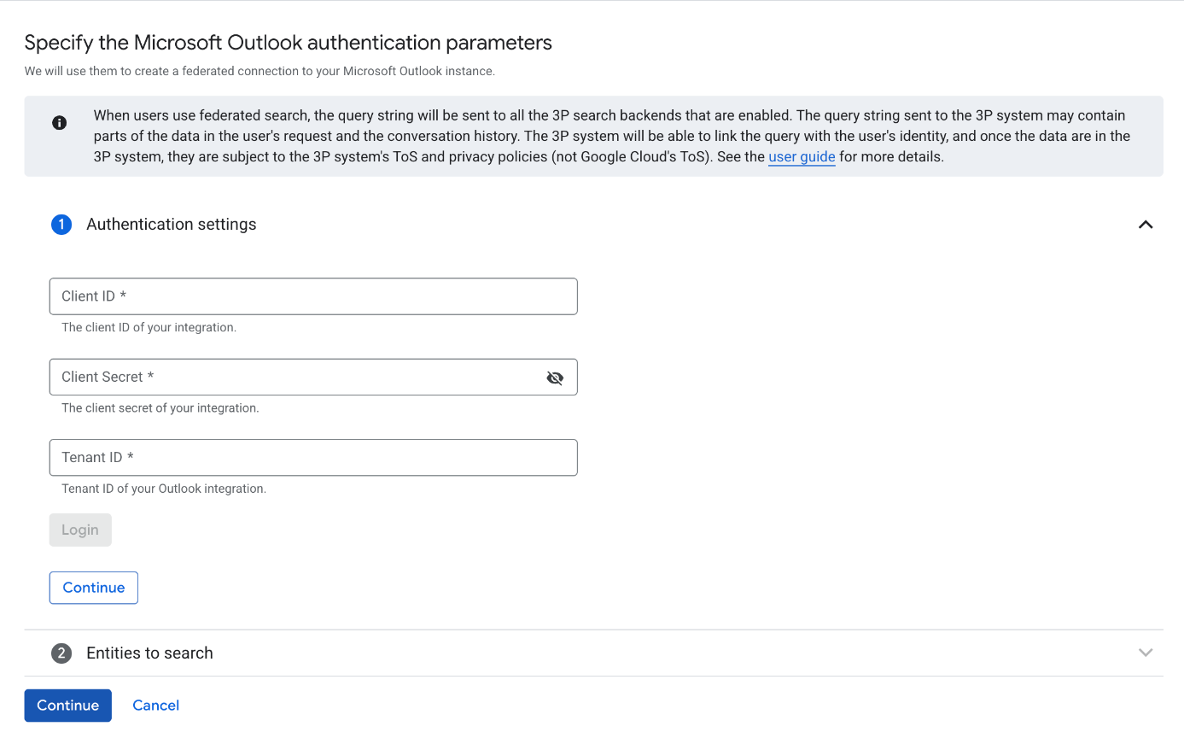
Task: Click the step 2 numbered circle icon
Action: coord(61,653)
